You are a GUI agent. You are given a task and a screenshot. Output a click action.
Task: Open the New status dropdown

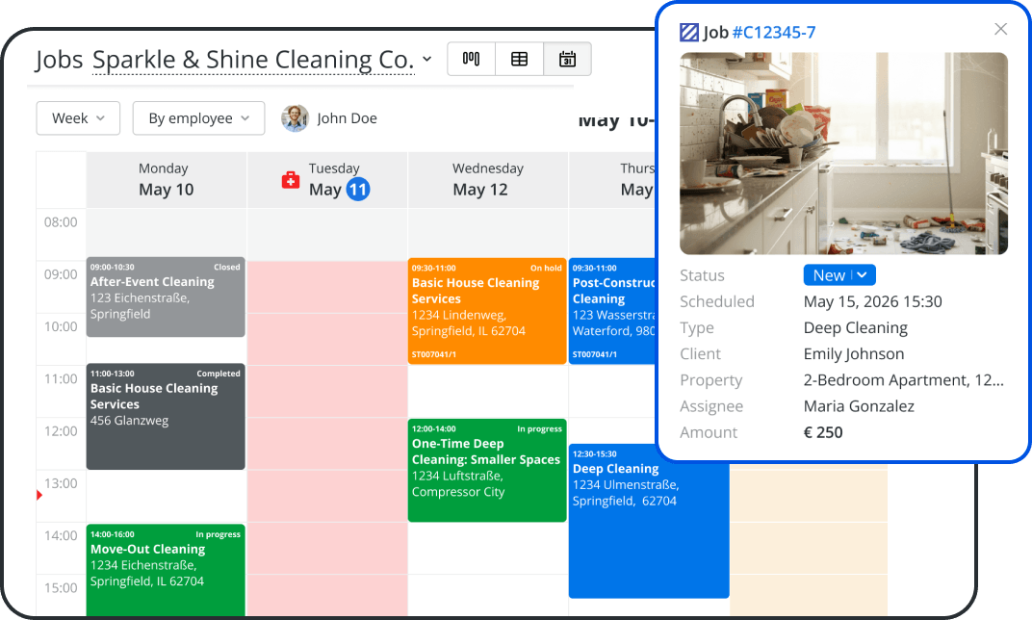(x=839, y=275)
